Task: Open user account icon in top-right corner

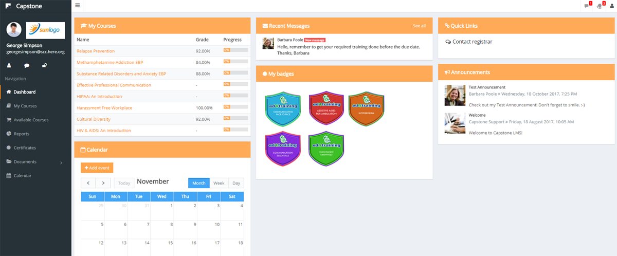Action: coord(612,6)
